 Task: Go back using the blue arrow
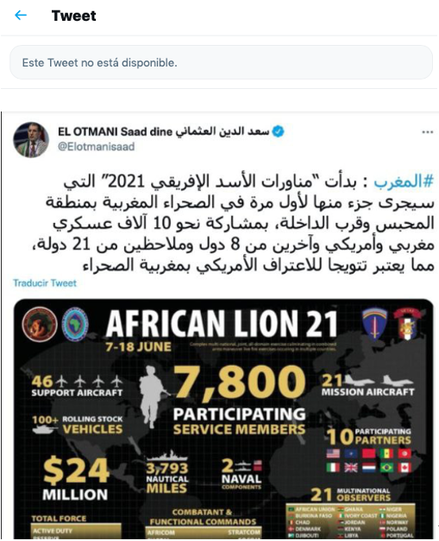21,16
